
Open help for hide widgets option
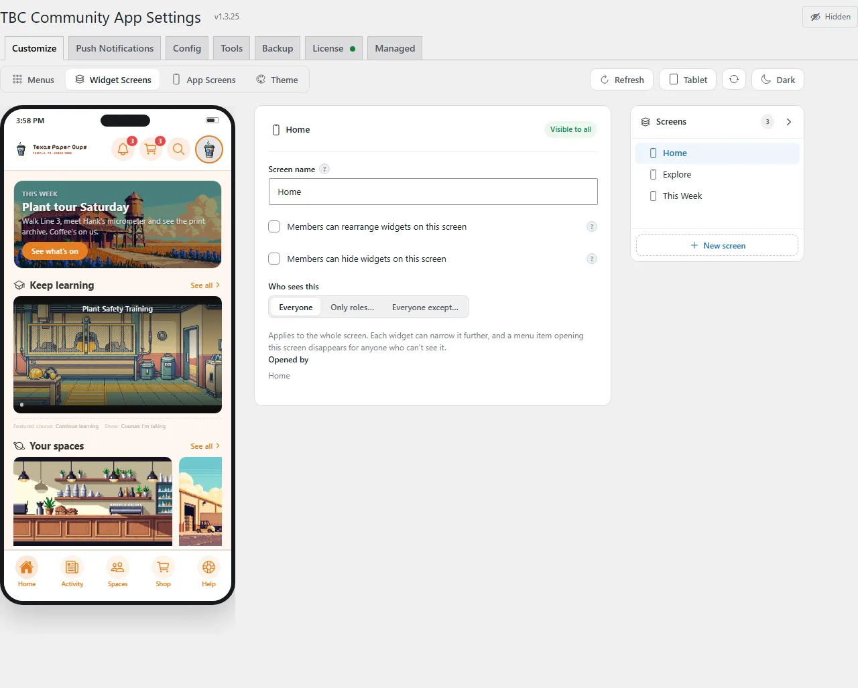pos(592,259)
